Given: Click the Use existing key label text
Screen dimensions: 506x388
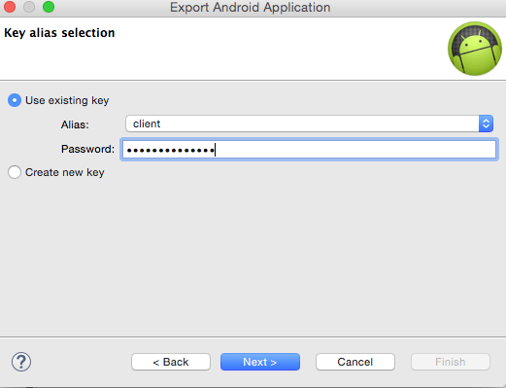Looking at the screenshot, I should pyautogui.click(x=67, y=100).
